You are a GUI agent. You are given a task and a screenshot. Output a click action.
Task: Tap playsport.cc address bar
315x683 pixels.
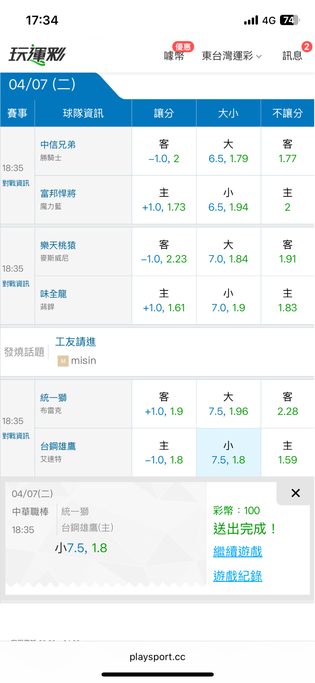tap(157, 657)
